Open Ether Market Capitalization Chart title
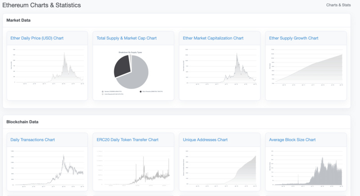 click(213, 38)
